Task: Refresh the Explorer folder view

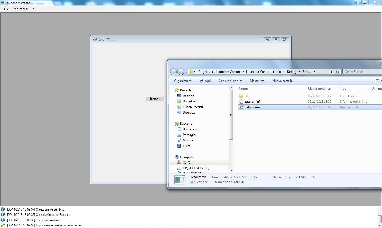Action: pos(337,72)
